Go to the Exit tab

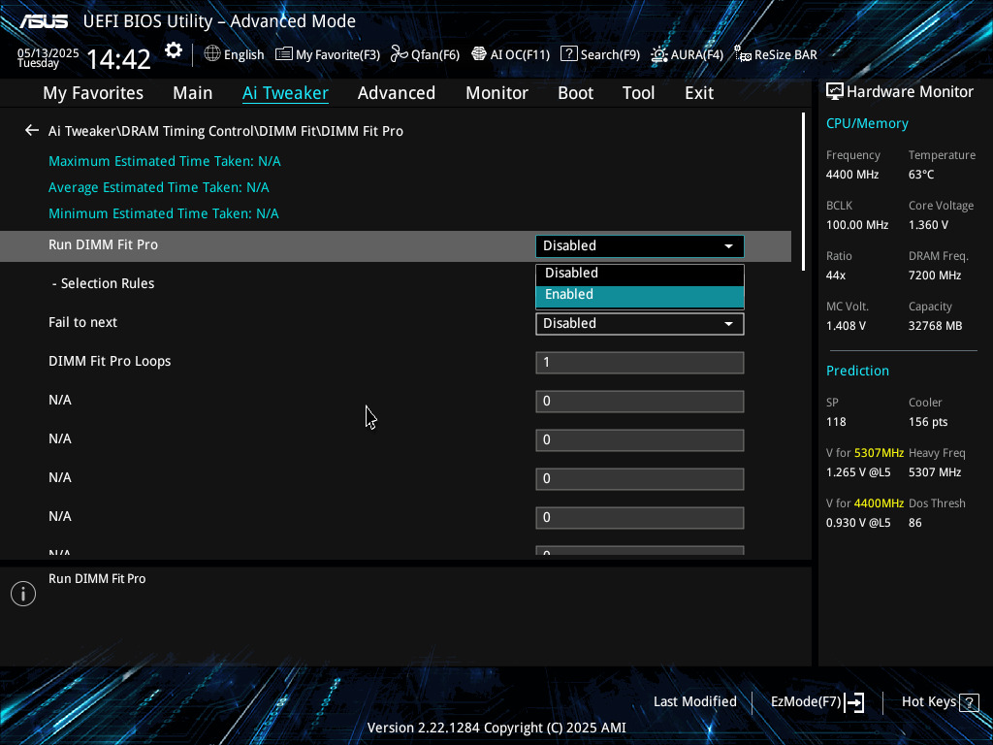pyautogui.click(x=699, y=93)
